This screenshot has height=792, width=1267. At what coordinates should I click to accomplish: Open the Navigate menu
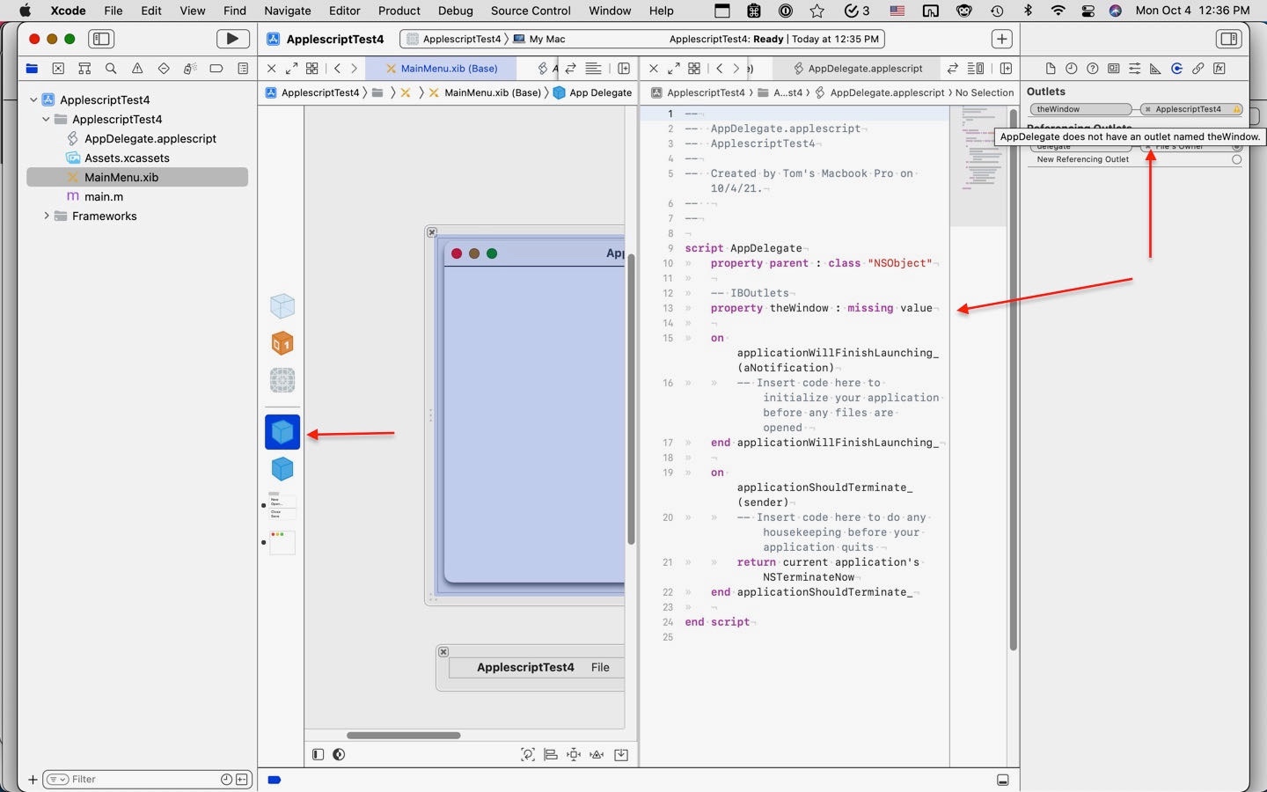(x=287, y=11)
